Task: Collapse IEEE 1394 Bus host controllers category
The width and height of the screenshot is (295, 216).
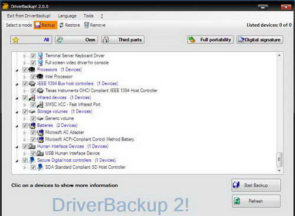Action: click(x=17, y=84)
